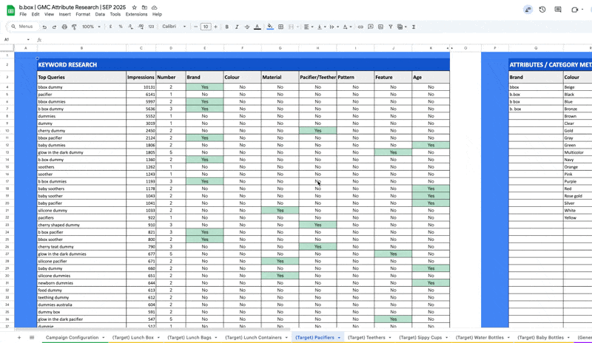Apply paint format tool
This screenshot has height=343, width=592.
click(x=74, y=27)
